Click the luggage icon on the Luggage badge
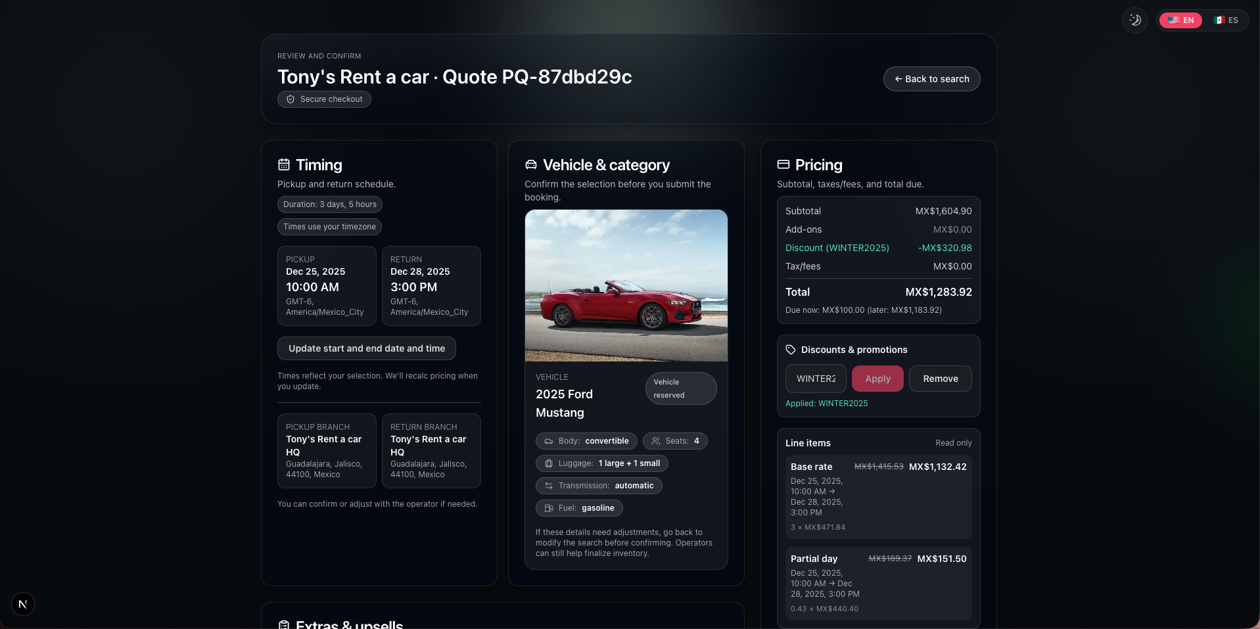Screen dimensions: 1260x629 [x=549, y=463]
